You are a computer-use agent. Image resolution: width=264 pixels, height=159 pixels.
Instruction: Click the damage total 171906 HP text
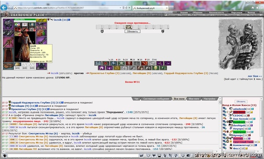tap(62, 78)
